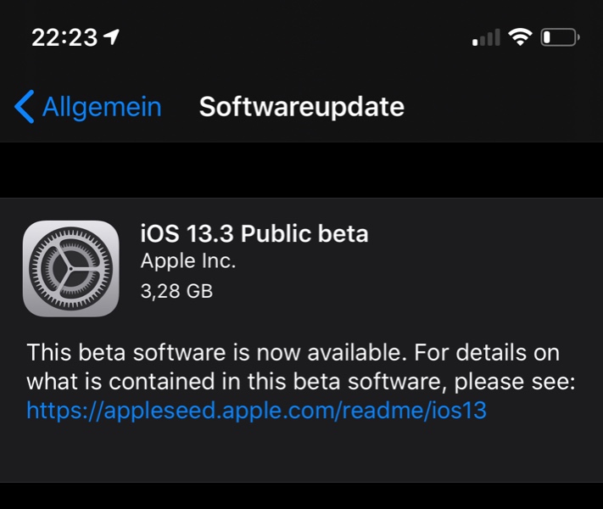This screenshot has width=603, height=509.
Task: Tap the iOS 13.3 Public beta heading
Action: pyautogui.click(x=254, y=233)
